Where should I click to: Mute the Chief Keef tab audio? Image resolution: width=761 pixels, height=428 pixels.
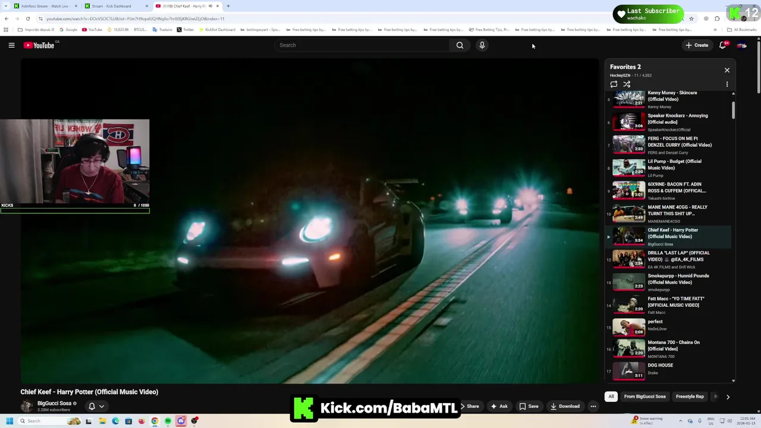tap(210, 6)
